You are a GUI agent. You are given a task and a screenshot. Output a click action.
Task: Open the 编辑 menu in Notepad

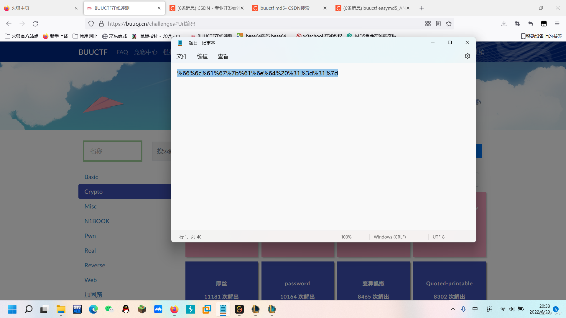(x=202, y=56)
